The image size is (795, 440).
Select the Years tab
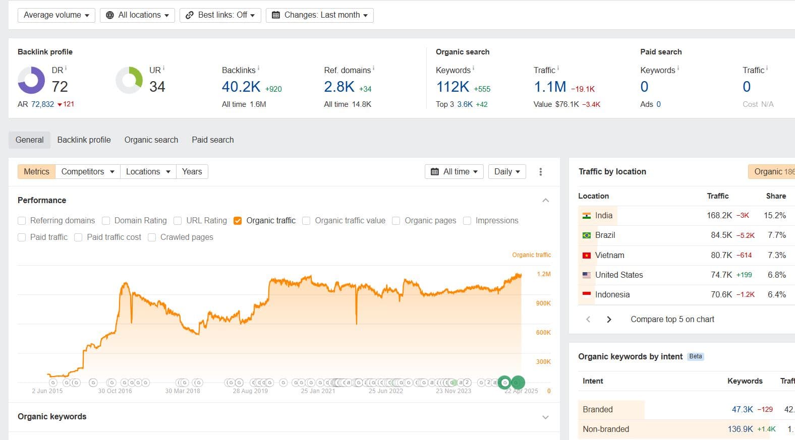coord(192,172)
